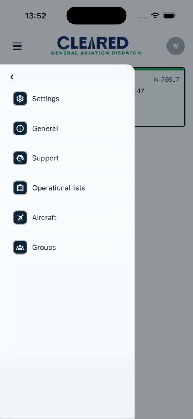This screenshot has width=193, height=419.
Task: Click the Aircraft airplane icon
Action: click(x=20, y=218)
